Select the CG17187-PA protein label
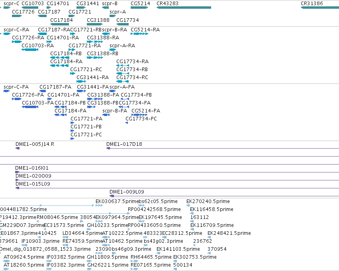339x271 pixels. click(55, 87)
